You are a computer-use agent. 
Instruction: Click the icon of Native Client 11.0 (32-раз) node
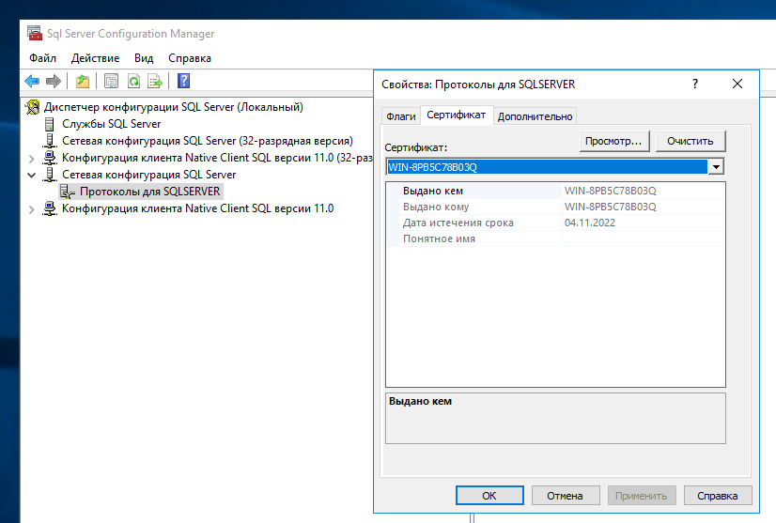coord(50,158)
